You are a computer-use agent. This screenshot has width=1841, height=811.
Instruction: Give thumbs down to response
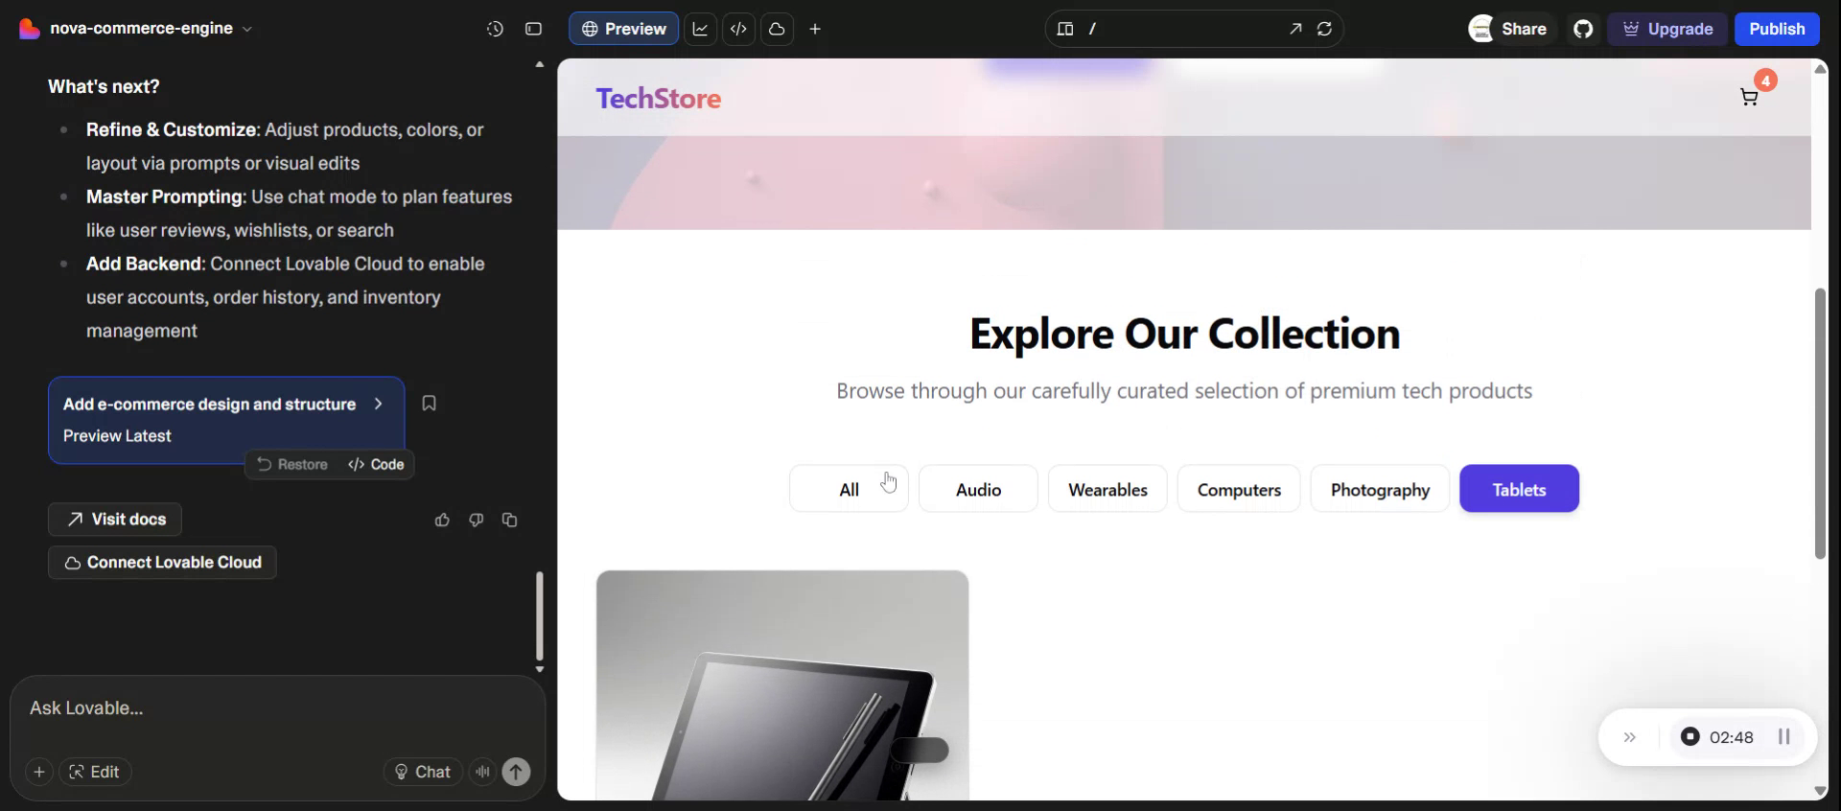pos(476,520)
